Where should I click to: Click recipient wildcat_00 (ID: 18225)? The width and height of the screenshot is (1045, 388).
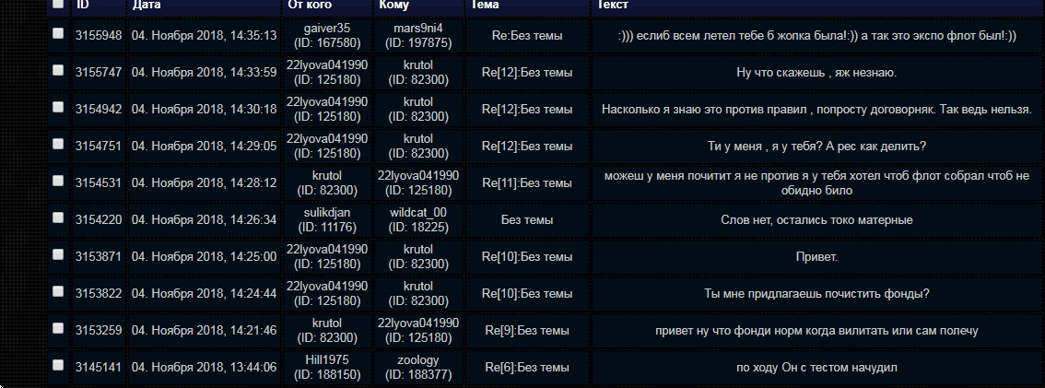(417, 220)
